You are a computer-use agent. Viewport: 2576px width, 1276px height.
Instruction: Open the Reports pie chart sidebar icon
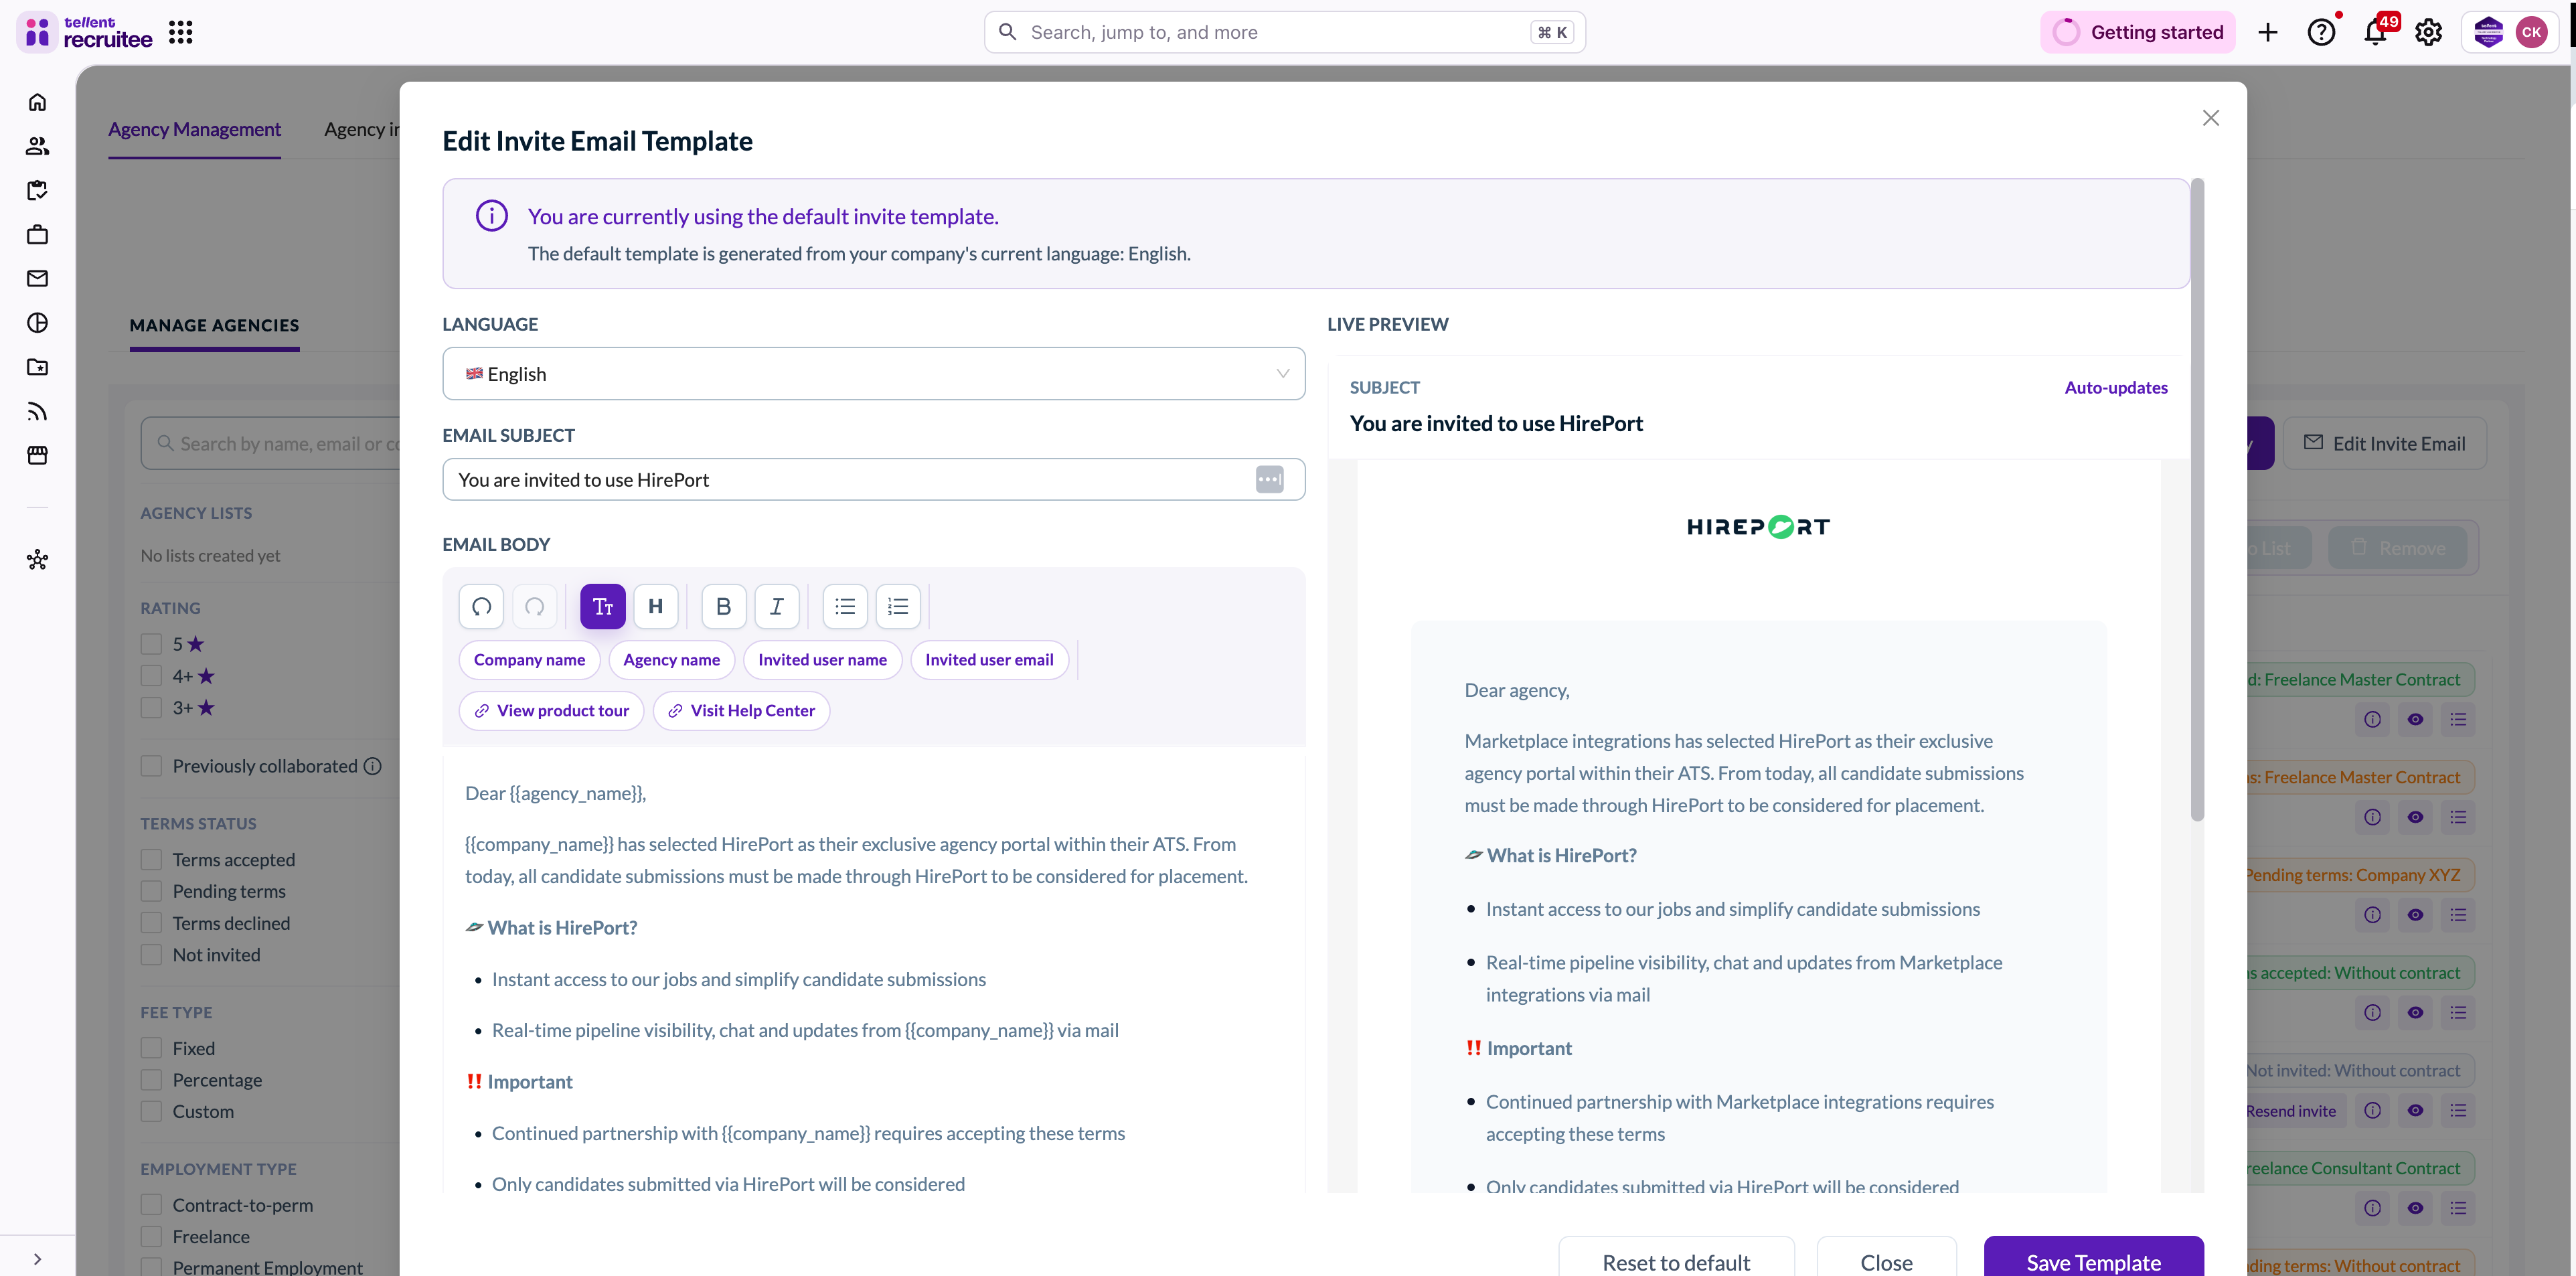click(37, 323)
